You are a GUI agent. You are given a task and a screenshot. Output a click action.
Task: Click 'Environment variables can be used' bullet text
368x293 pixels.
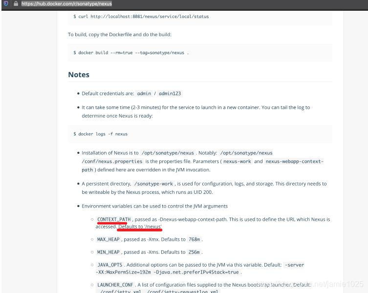[154, 206]
